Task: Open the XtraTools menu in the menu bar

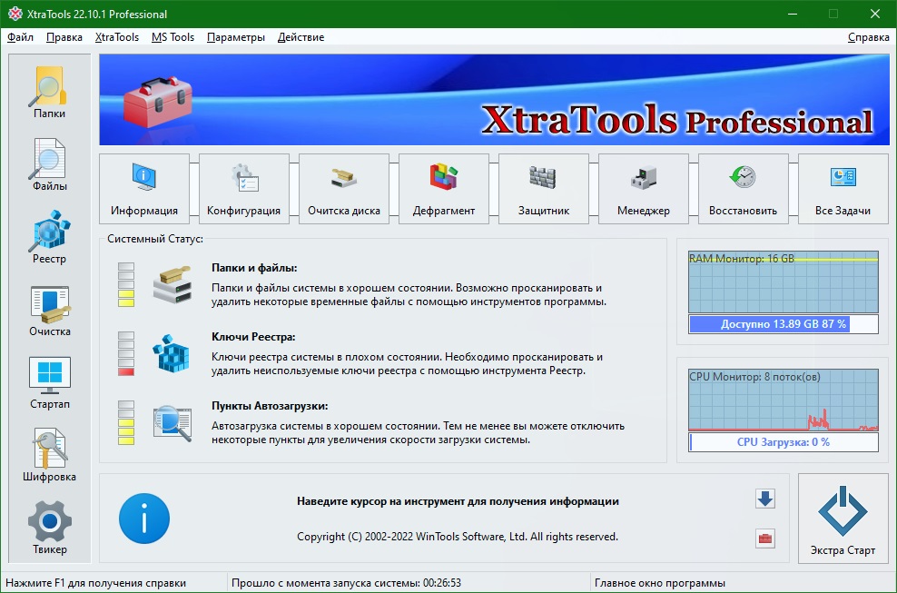Action: tap(117, 37)
